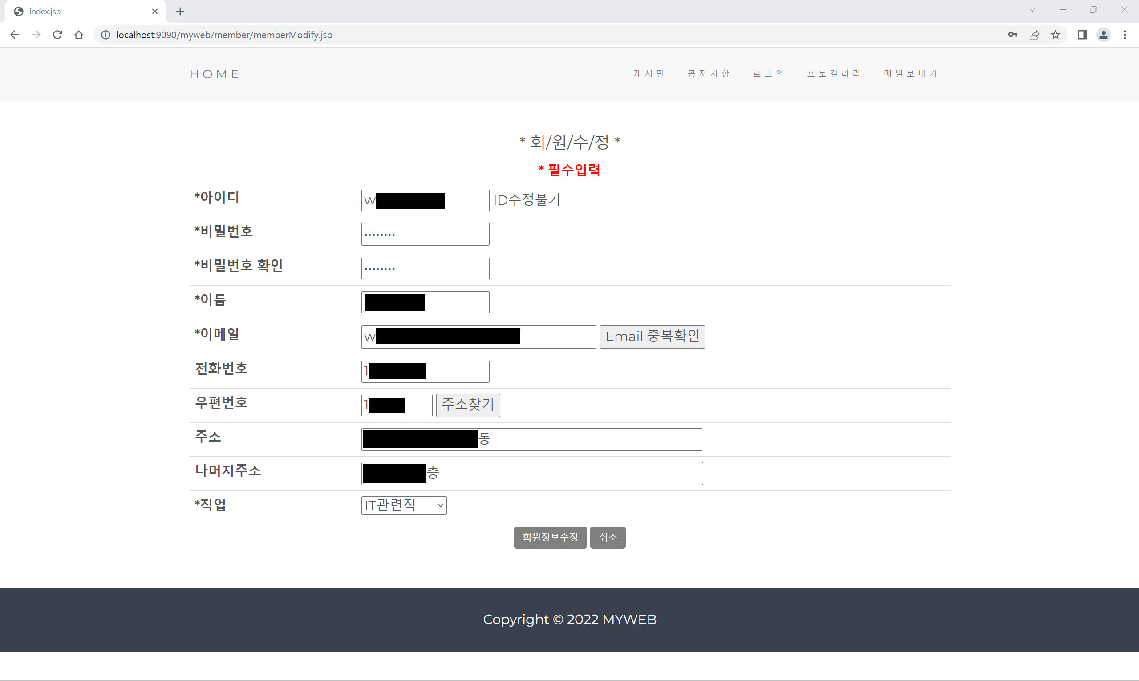Image resolution: width=1139 pixels, height=681 pixels.
Task: Bookmark this page with star icon
Action: click(1055, 35)
